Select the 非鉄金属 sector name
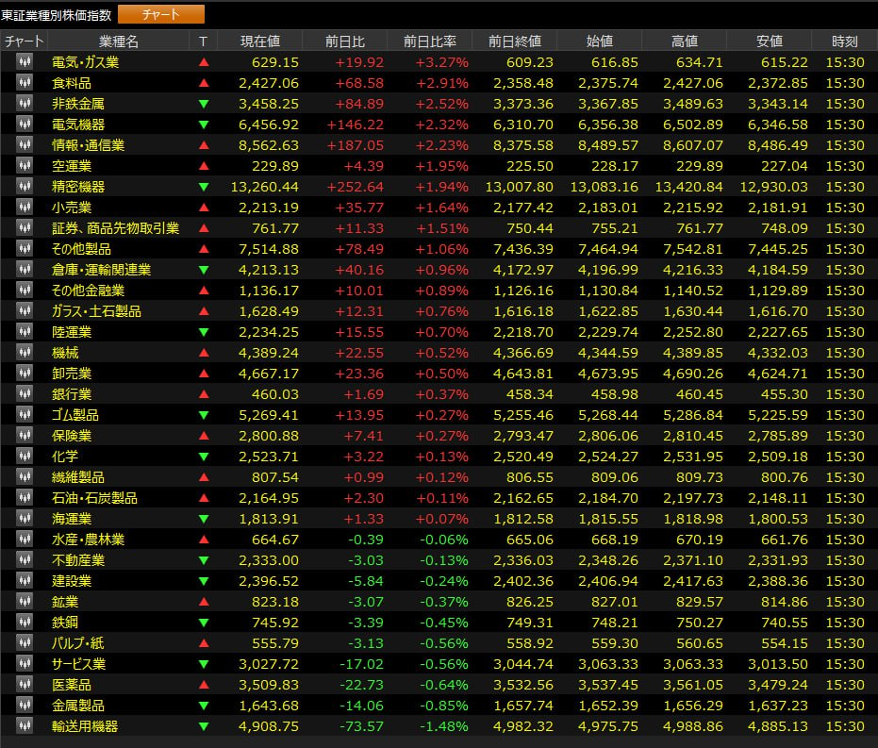 coord(78,104)
